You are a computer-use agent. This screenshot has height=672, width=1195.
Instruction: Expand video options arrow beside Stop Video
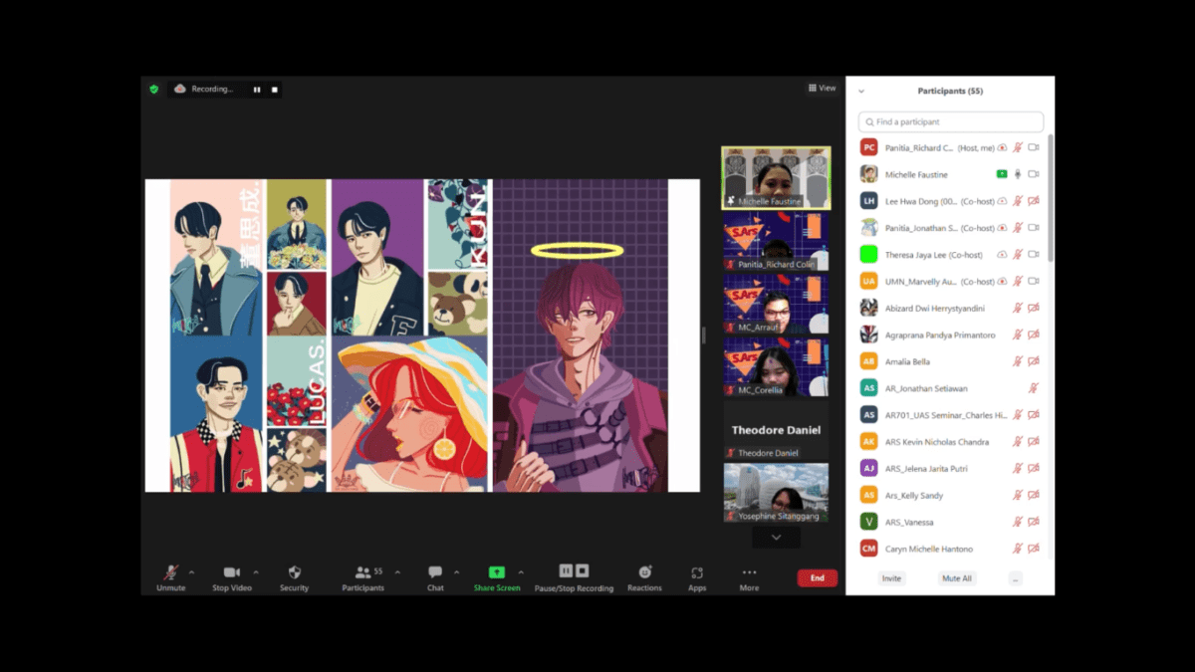(256, 572)
